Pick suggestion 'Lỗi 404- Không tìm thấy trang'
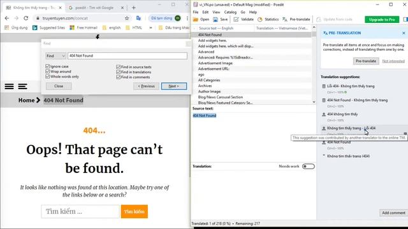The height and width of the screenshot is (229, 408). pyautogui.click(x=351, y=87)
